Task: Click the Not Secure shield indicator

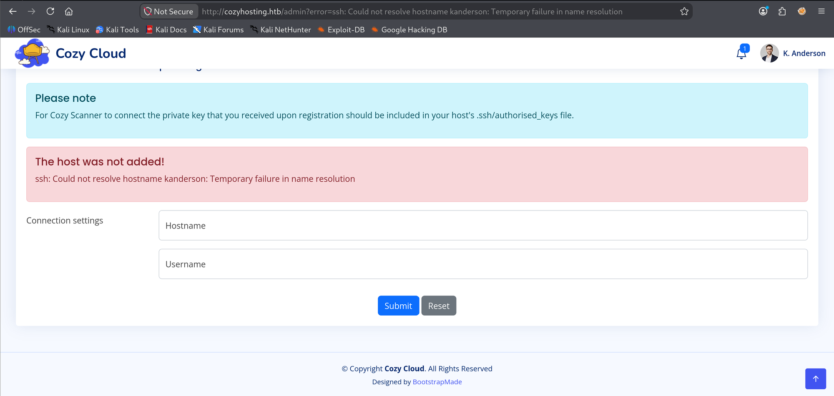Action: pos(168,12)
